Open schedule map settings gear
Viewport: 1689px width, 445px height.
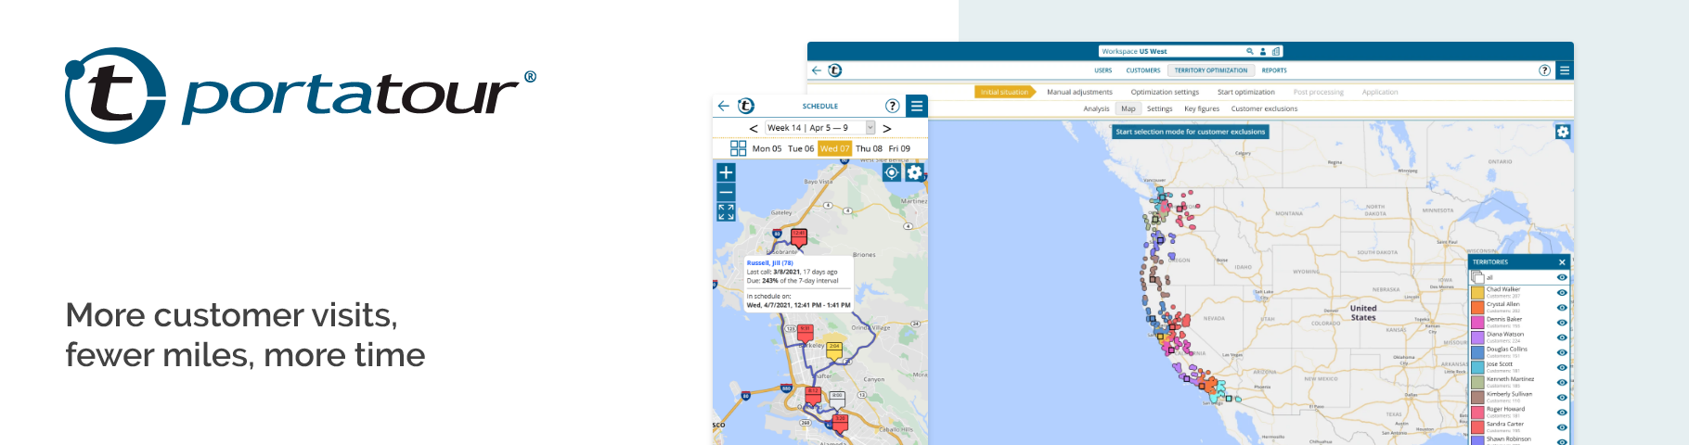click(914, 172)
